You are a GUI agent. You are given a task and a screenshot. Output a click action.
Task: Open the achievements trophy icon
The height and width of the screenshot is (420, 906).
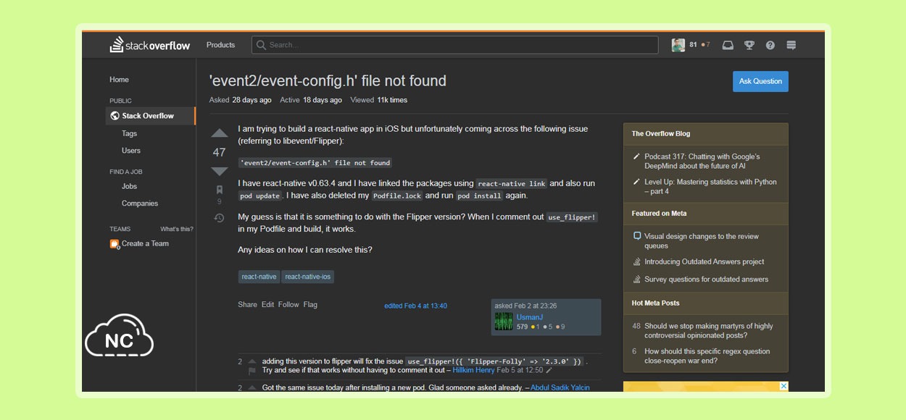[x=749, y=45]
